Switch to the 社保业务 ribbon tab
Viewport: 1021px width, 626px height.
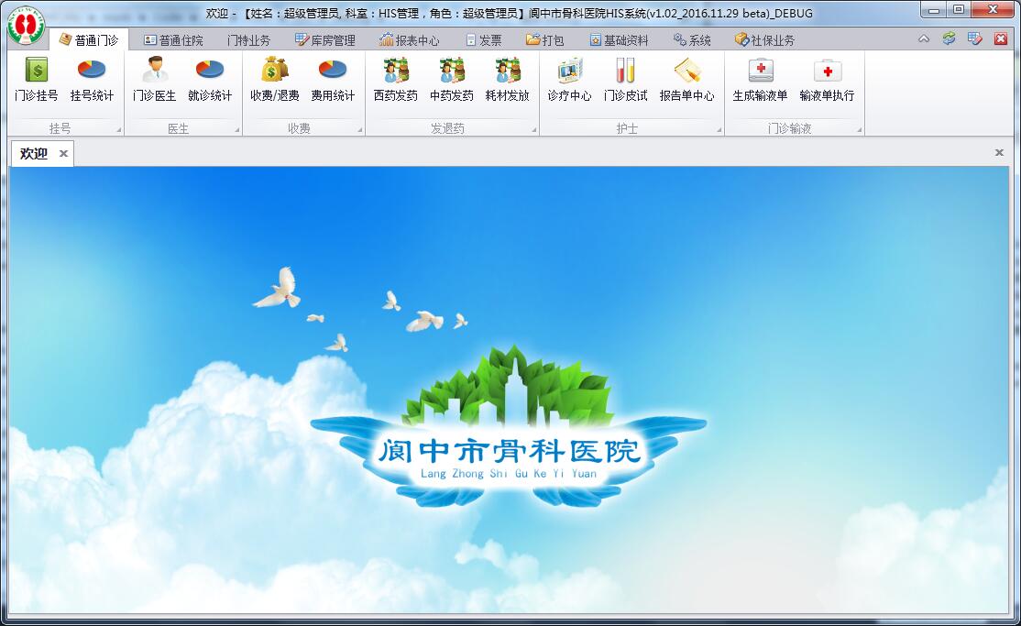click(764, 40)
